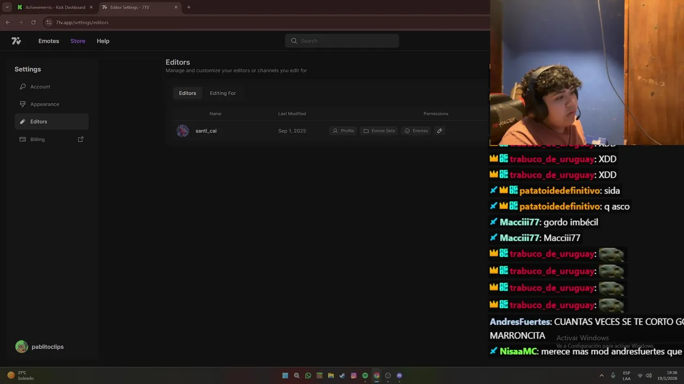Switch to Achievements - Kick Dashboard tab
This screenshot has height=384, width=684.
pyautogui.click(x=55, y=7)
